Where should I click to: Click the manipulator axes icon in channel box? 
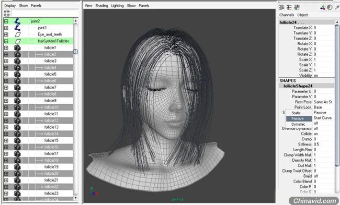point(323,8)
